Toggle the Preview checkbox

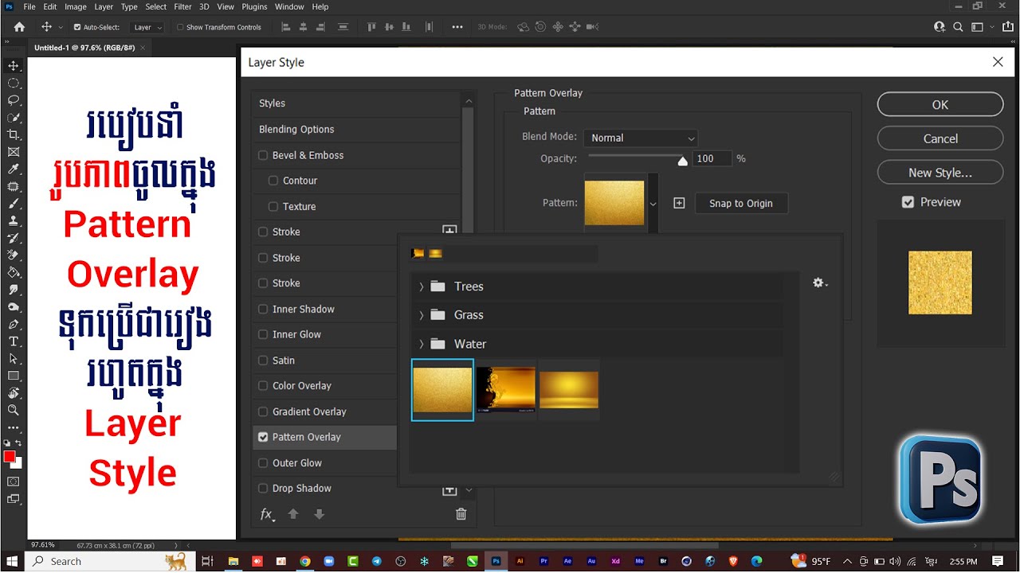coord(908,202)
